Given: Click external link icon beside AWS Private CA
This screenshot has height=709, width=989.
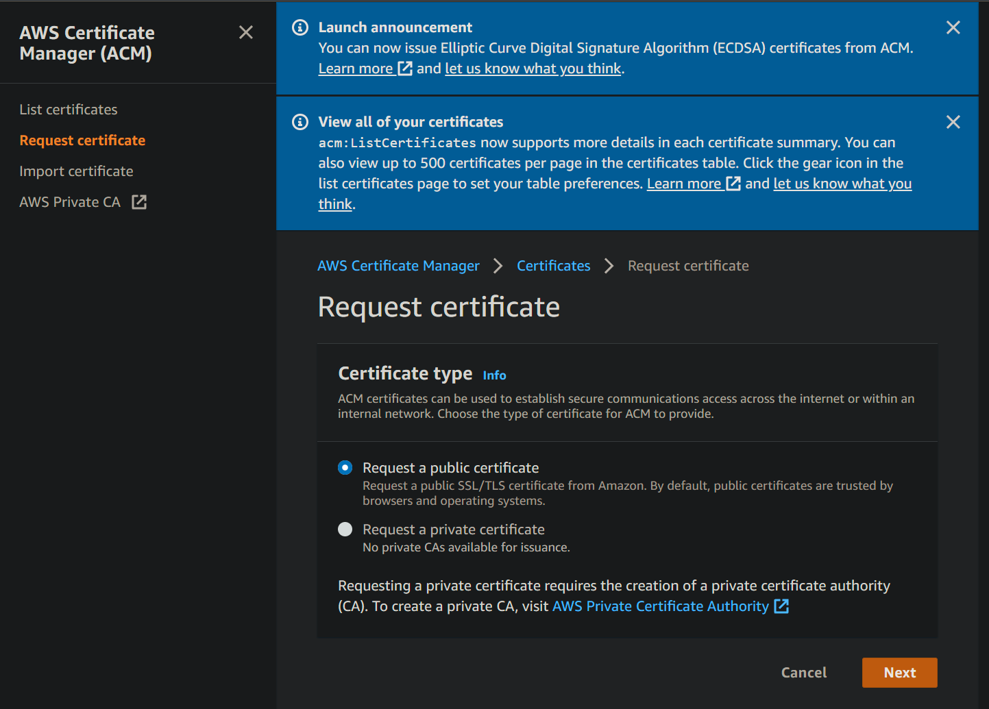Looking at the screenshot, I should [x=139, y=202].
